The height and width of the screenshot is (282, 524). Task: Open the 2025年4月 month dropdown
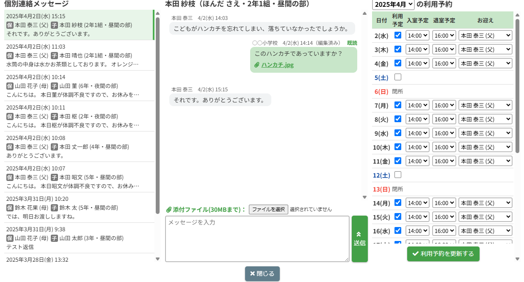coord(393,5)
